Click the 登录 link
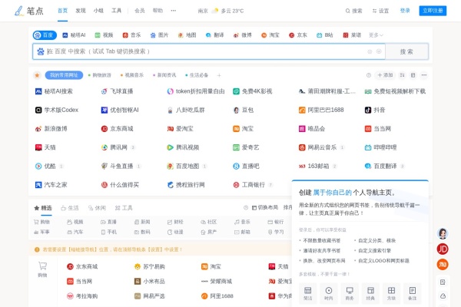Viewport: 461px width, 307px height. pyautogui.click(x=405, y=11)
